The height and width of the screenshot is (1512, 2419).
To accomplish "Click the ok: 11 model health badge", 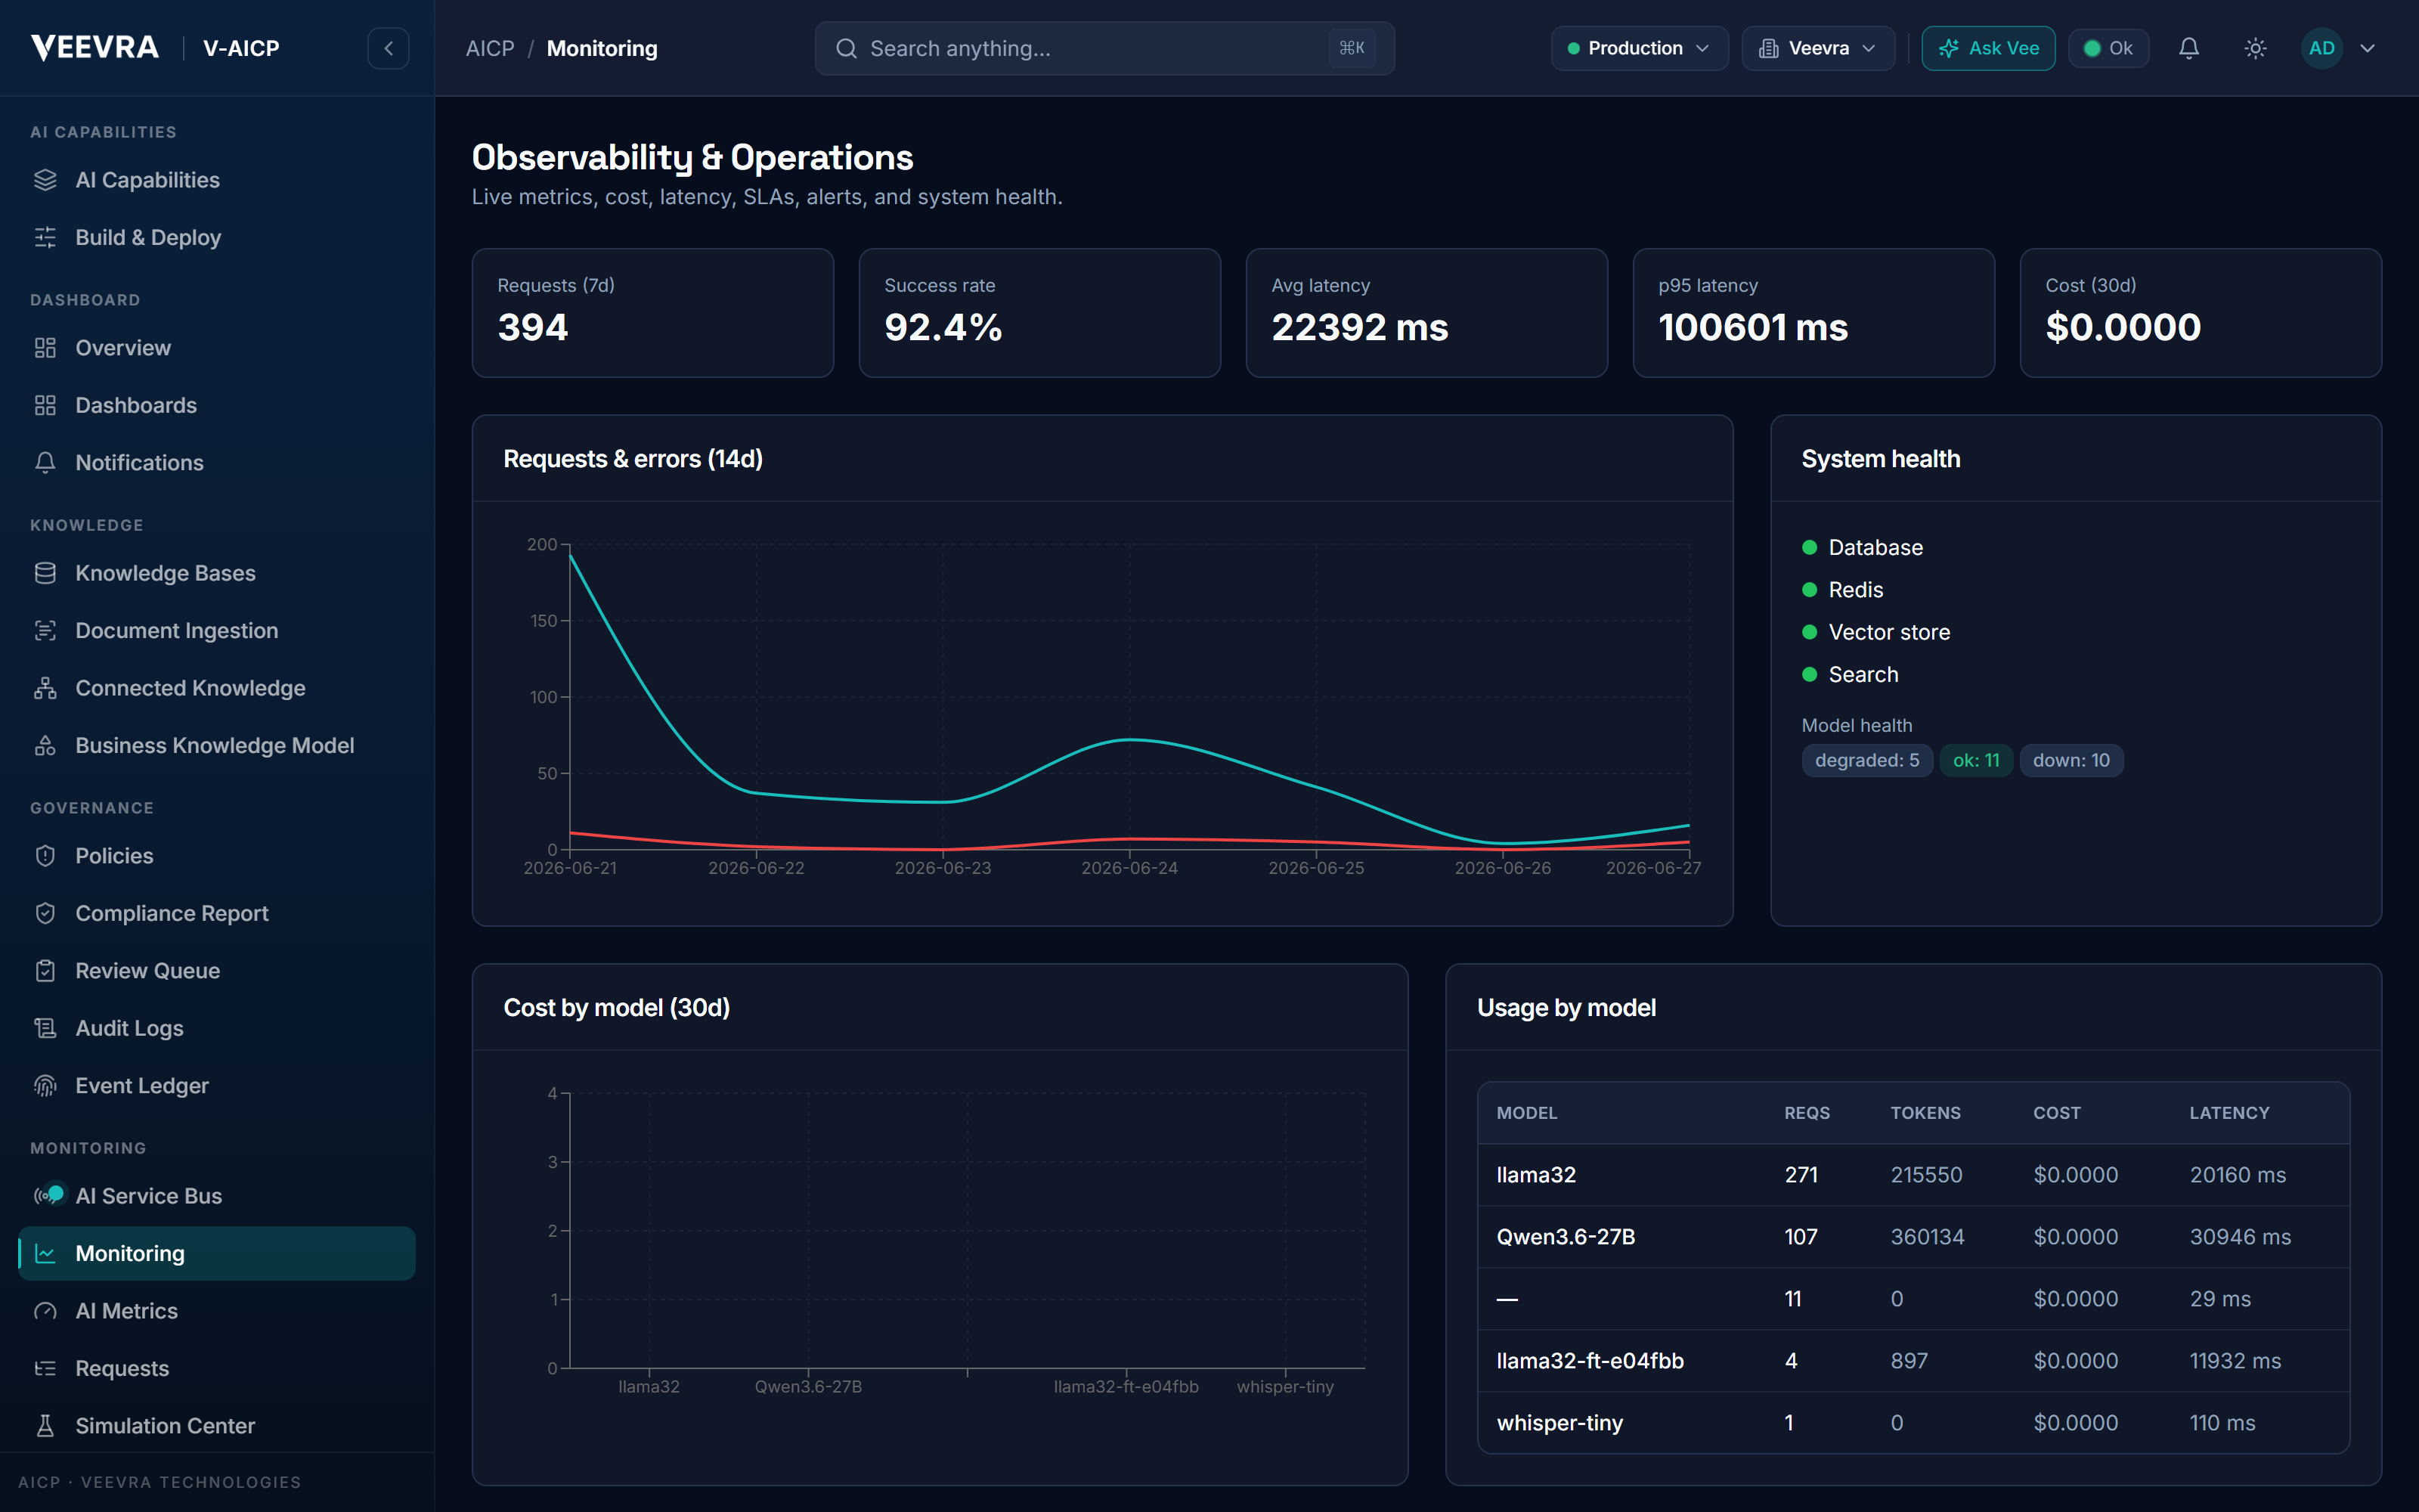I will [x=1976, y=760].
